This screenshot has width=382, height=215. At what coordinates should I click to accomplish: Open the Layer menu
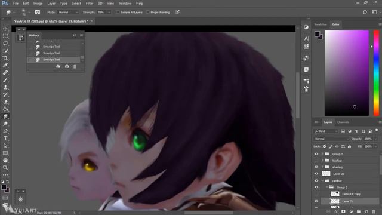tap(51, 4)
